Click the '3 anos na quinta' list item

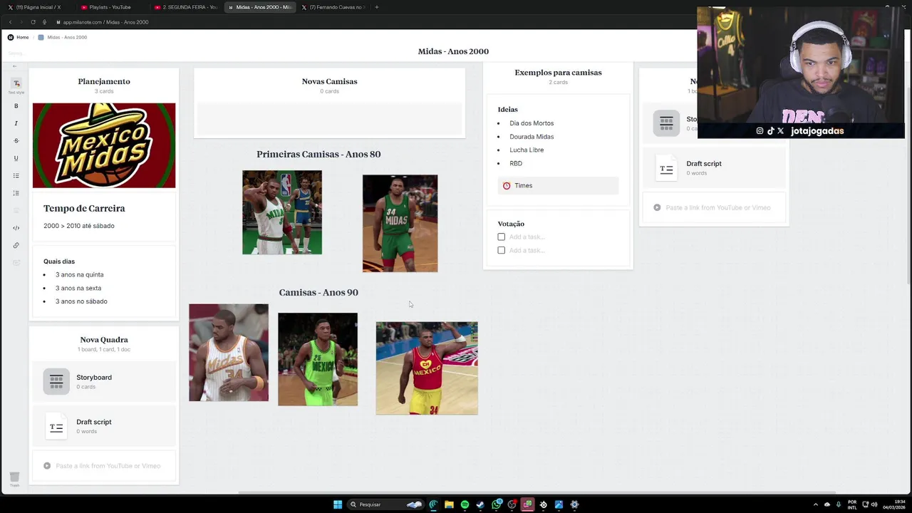tap(79, 274)
